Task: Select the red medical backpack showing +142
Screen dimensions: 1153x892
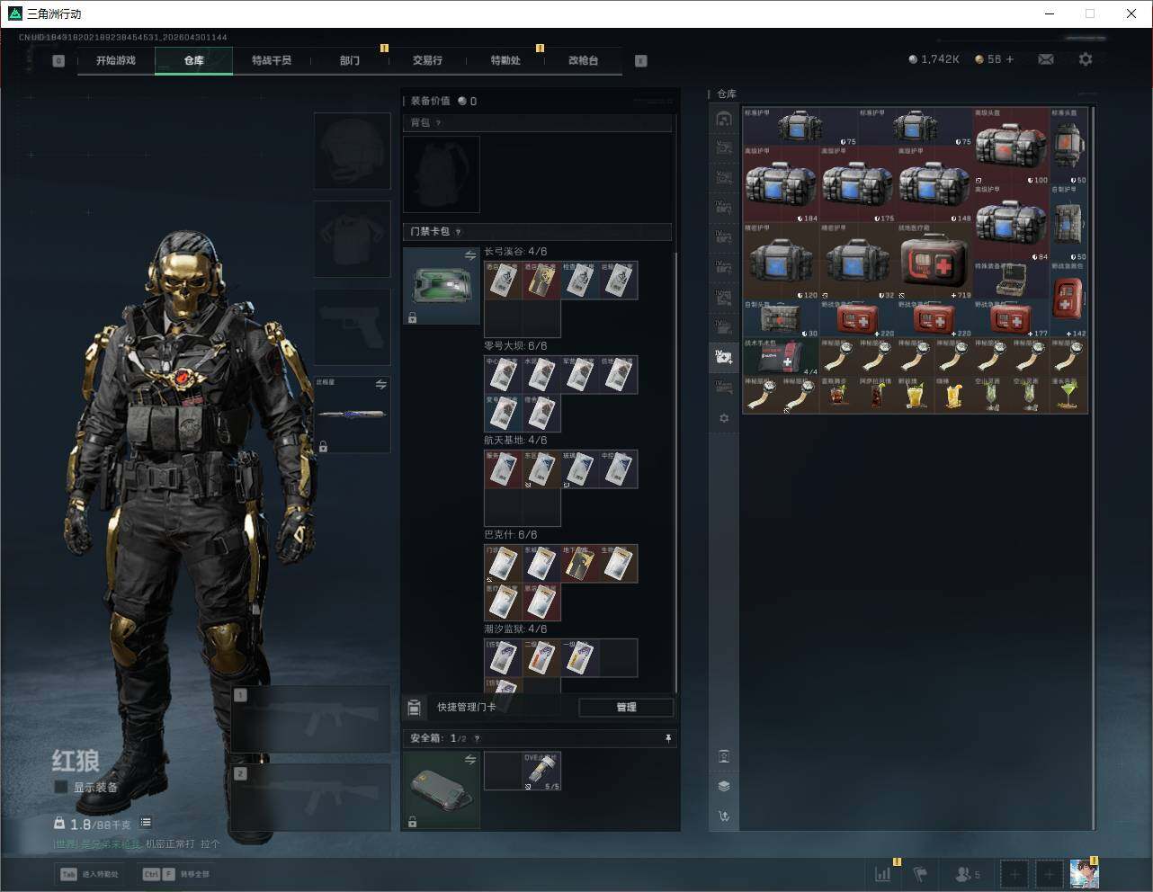Action: 1068,299
